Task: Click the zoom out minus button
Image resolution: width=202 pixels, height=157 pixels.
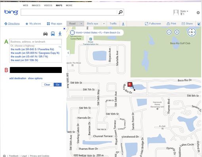Action: (x=169, y=32)
